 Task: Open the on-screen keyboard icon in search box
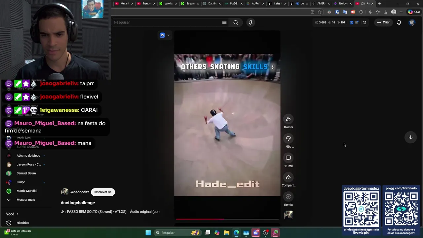coord(224,22)
